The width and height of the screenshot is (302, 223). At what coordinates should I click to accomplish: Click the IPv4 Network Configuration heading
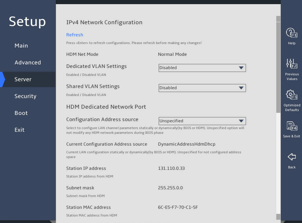coord(104,22)
